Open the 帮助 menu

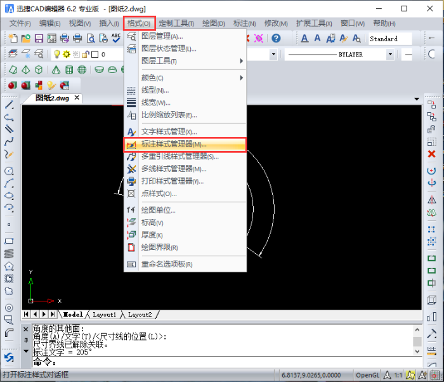tap(384, 23)
